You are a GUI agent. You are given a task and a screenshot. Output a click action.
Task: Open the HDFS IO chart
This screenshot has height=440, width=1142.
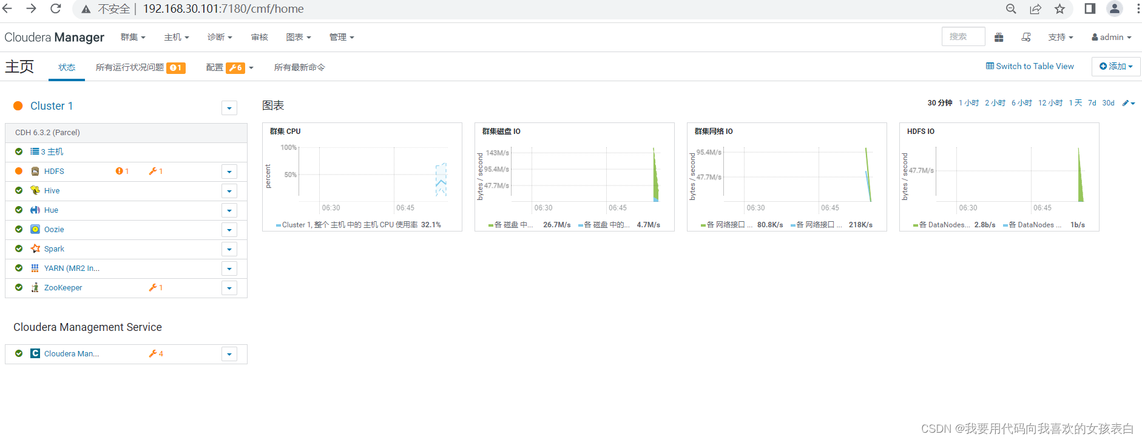(999, 177)
